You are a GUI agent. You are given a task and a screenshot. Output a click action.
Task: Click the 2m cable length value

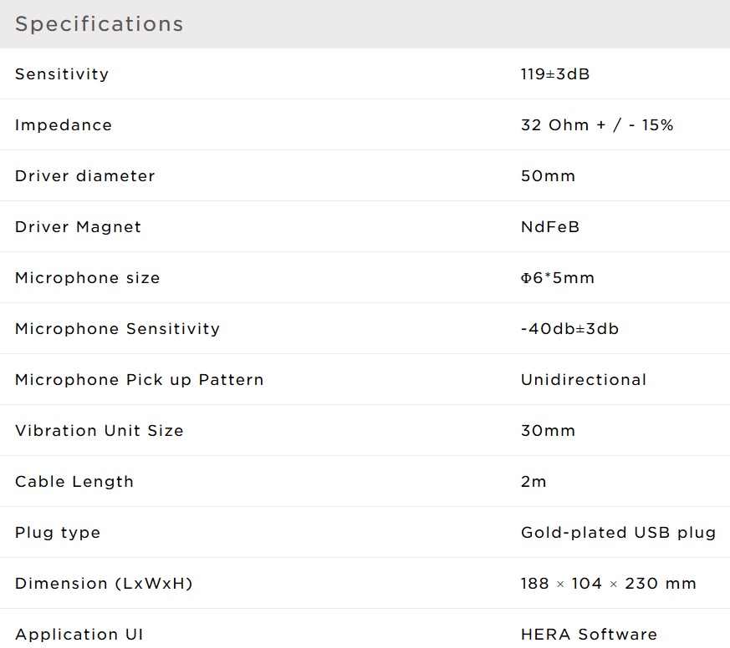533,482
